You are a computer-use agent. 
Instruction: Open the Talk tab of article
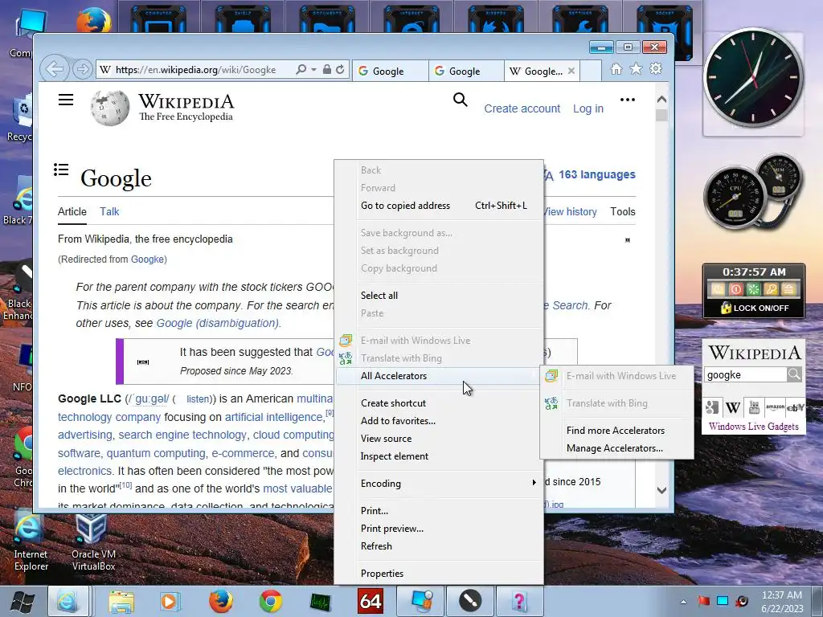pos(109,211)
